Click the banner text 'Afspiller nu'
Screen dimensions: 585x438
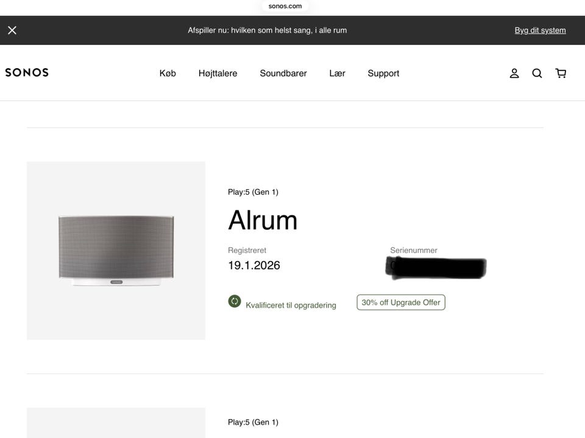point(207,30)
